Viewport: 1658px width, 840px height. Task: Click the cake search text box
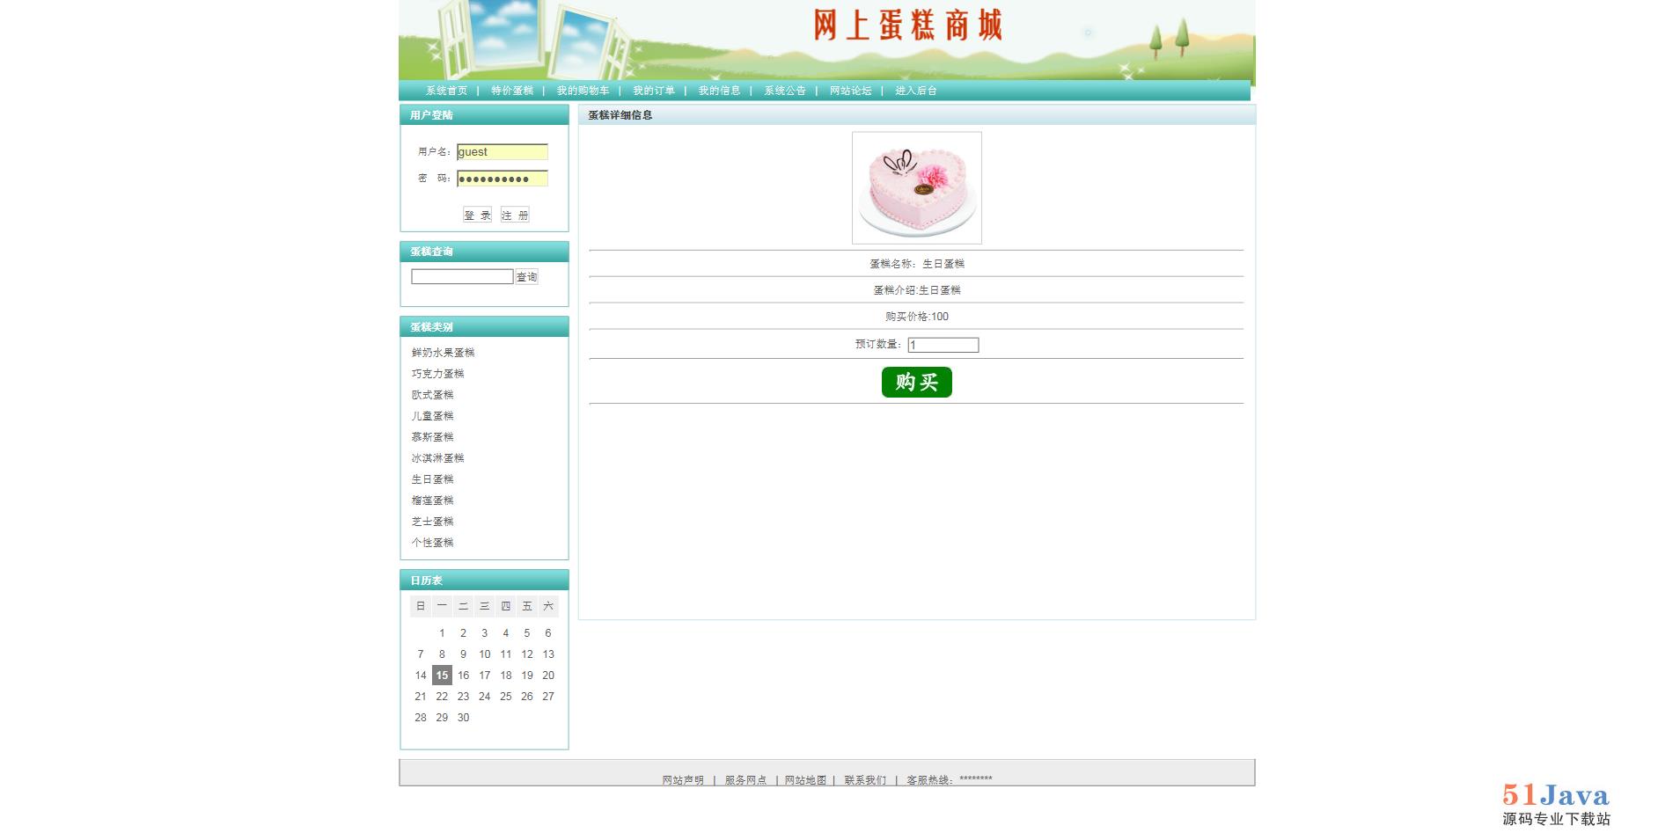click(x=462, y=277)
